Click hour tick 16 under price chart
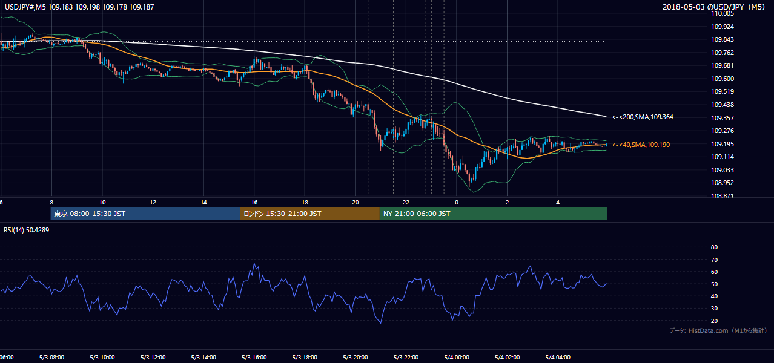Viewport: 774px width, 363px height. (x=254, y=202)
